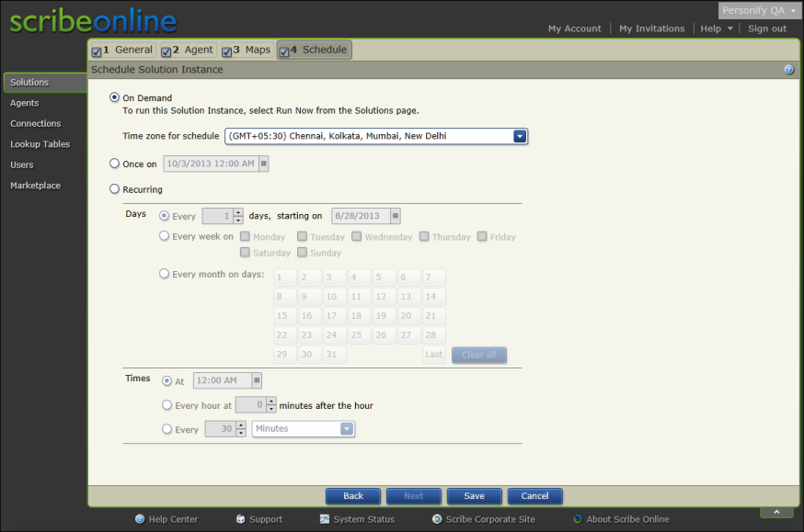Click the minutes after hour spinner arrows

click(271, 405)
